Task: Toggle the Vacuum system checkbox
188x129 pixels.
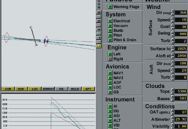Action: coord(110,26)
